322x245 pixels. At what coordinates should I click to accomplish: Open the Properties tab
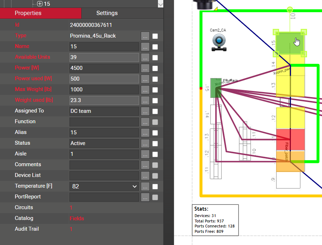click(28, 13)
